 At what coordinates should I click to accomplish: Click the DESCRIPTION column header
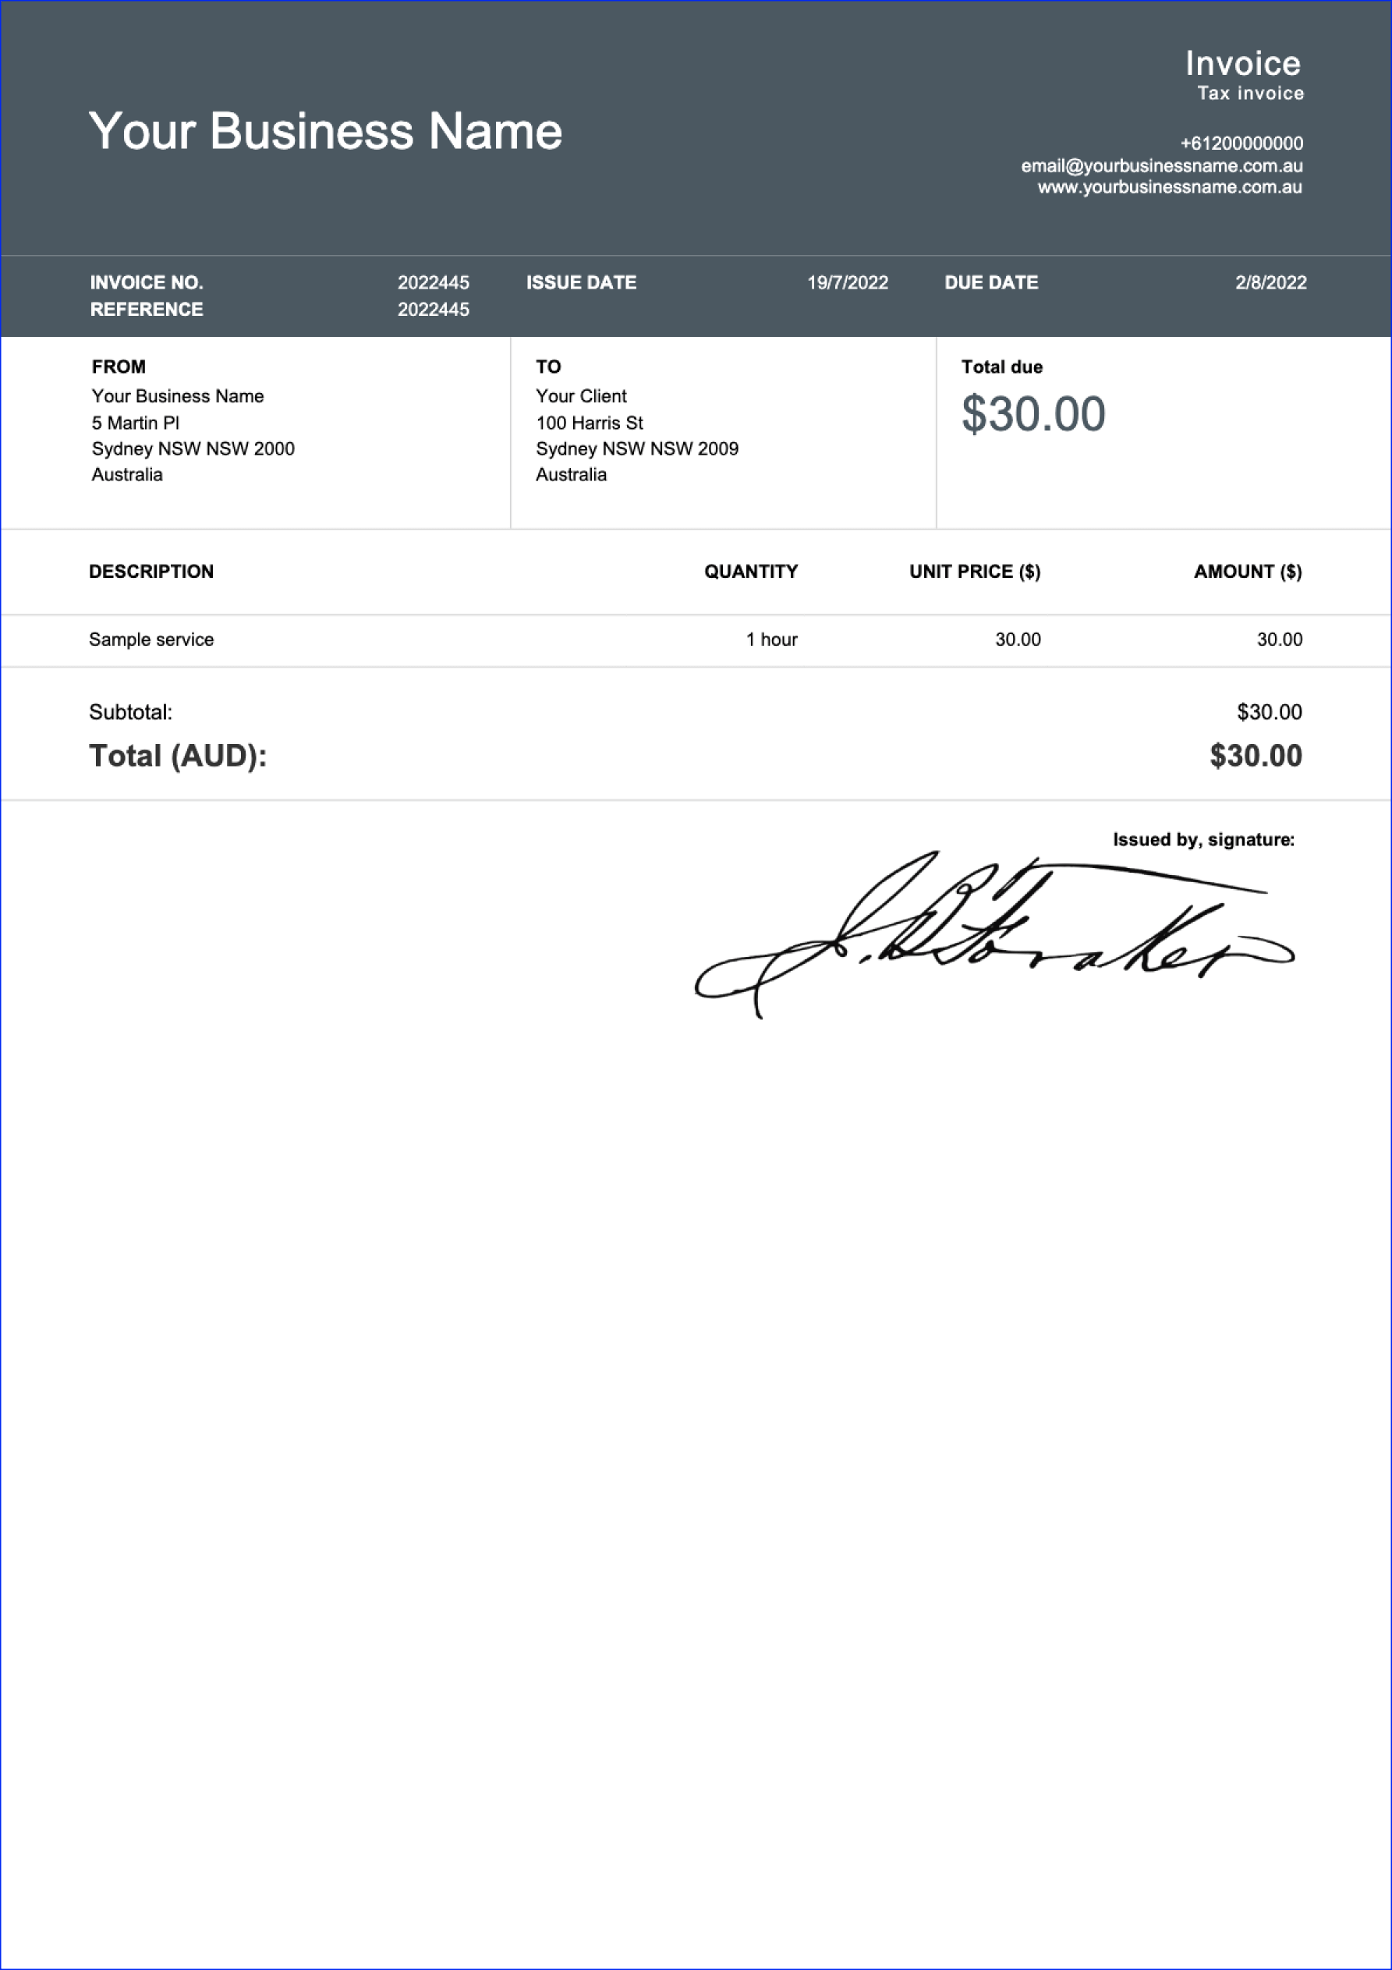(151, 571)
